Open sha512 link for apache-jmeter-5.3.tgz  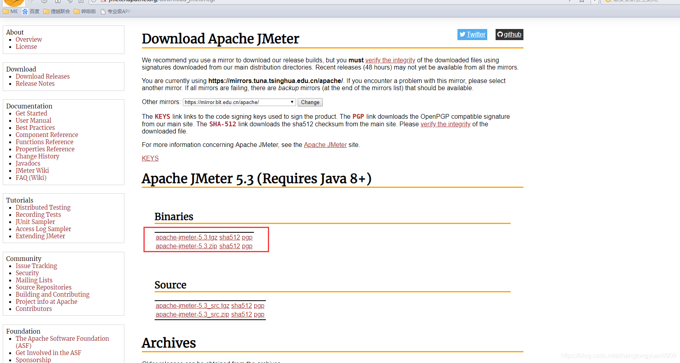click(x=230, y=237)
